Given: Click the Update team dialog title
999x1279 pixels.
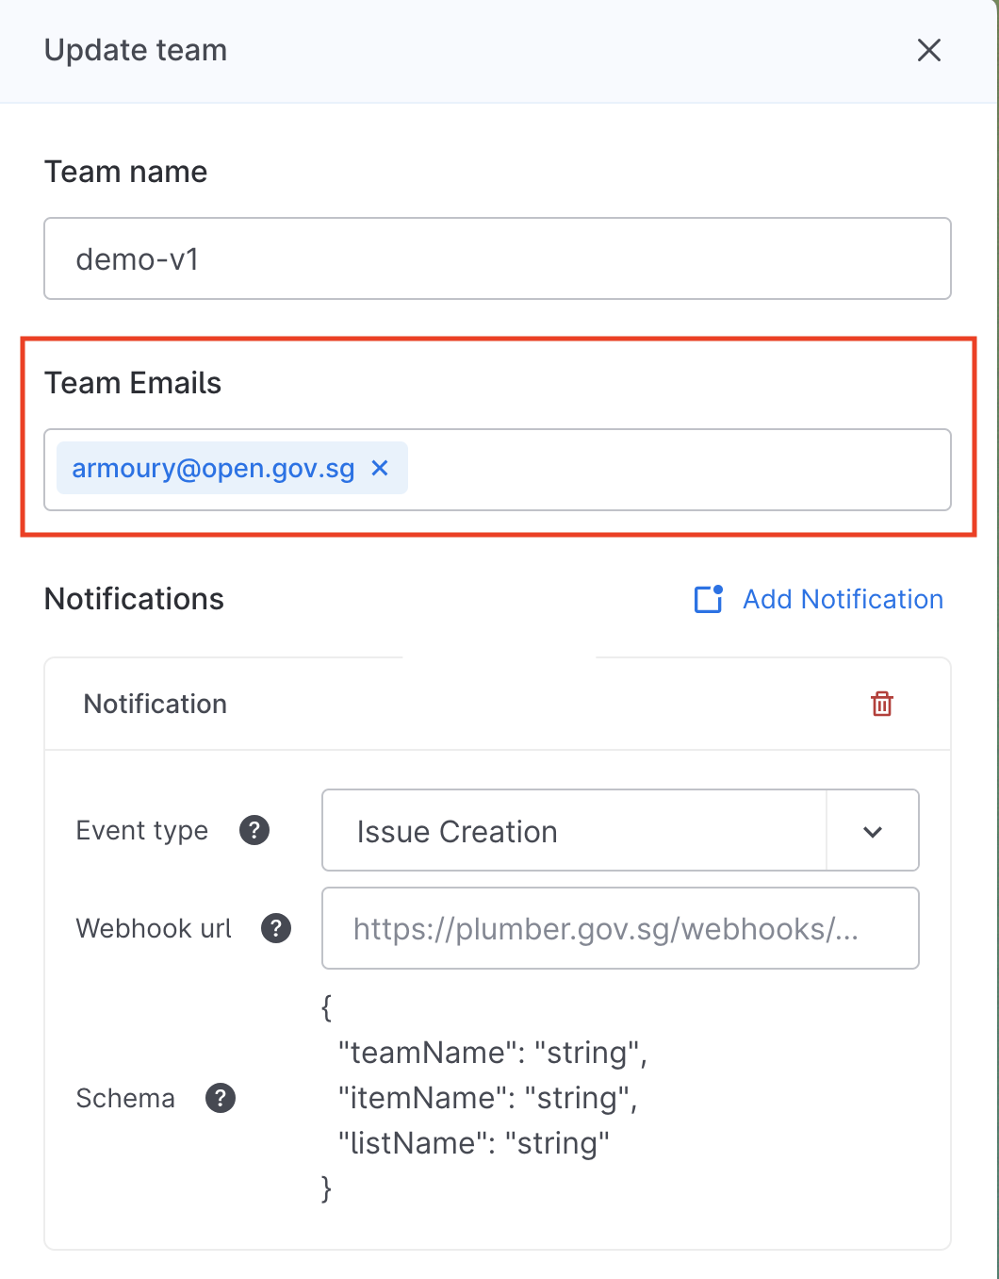Looking at the screenshot, I should point(136,50).
